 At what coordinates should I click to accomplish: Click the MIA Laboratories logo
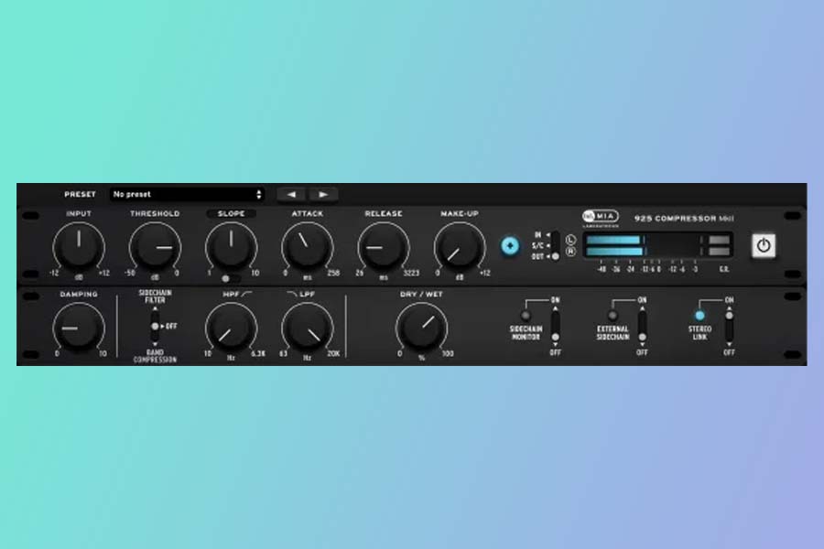point(601,217)
